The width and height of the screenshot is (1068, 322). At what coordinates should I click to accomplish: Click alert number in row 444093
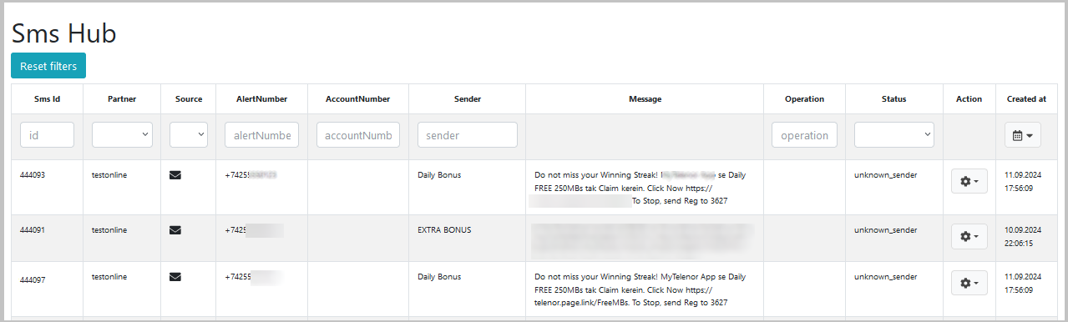coord(251,175)
